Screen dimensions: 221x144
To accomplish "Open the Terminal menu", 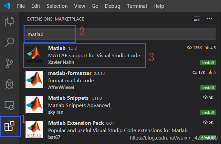I will click(x=137, y=6).
